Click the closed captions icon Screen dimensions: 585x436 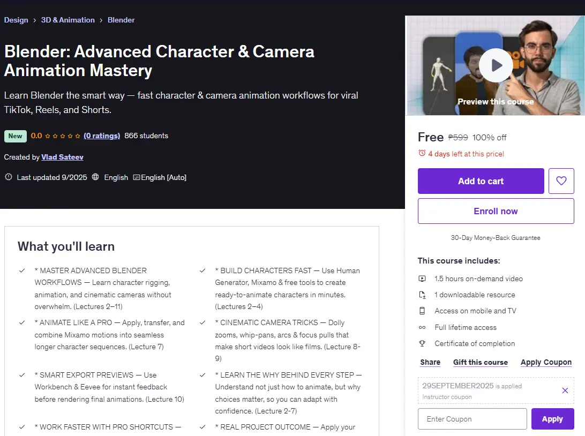(x=137, y=177)
